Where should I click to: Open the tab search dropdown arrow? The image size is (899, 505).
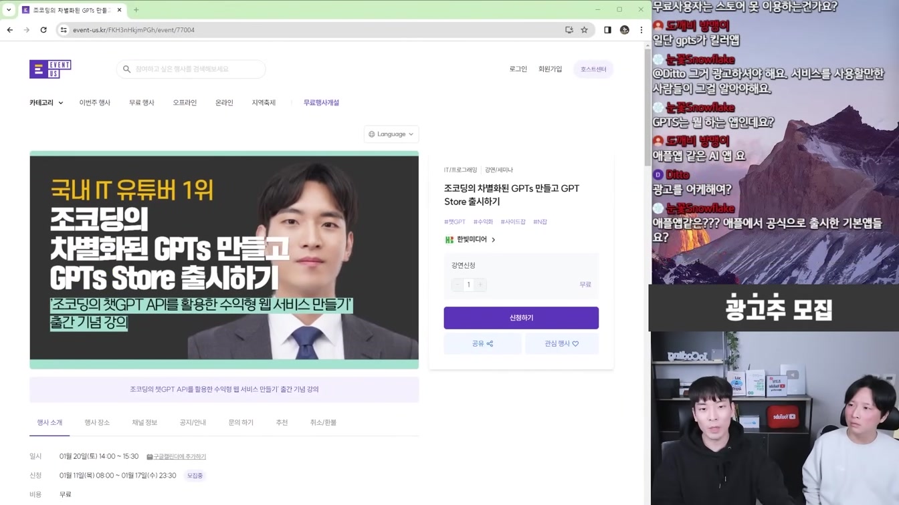tap(9, 10)
